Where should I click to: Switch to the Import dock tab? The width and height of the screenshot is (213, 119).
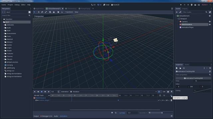tap(185, 9)
